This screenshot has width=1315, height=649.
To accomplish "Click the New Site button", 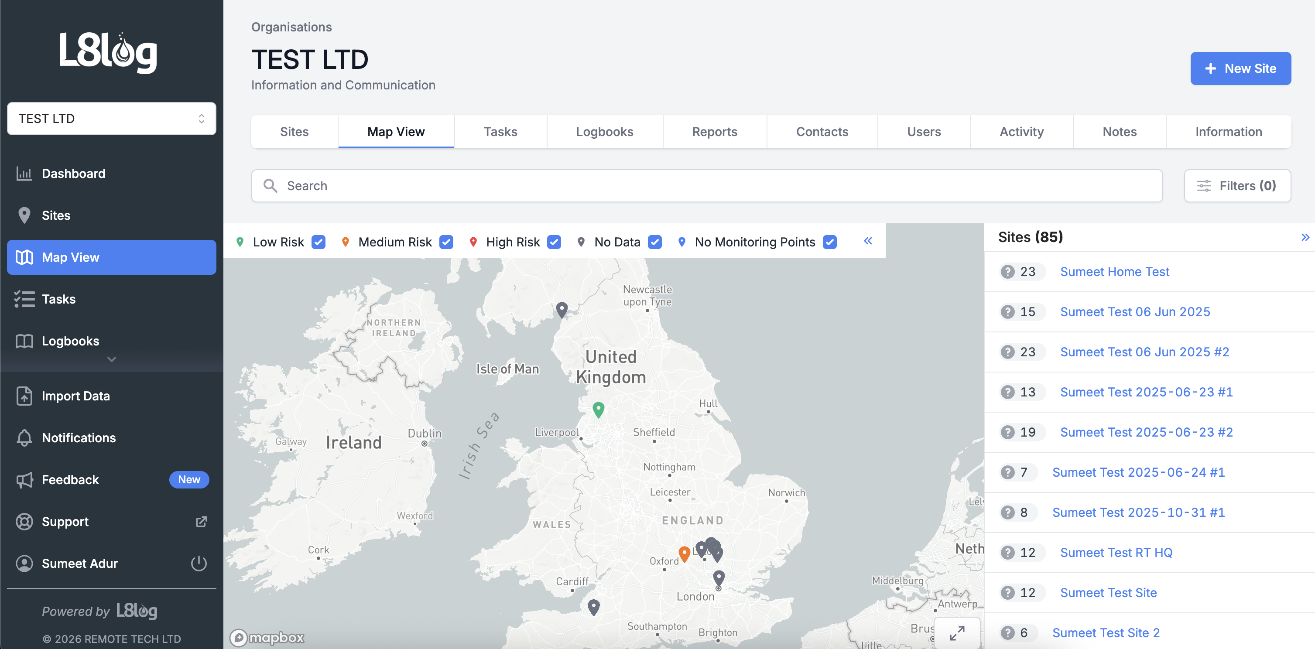I will [x=1240, y=68].
